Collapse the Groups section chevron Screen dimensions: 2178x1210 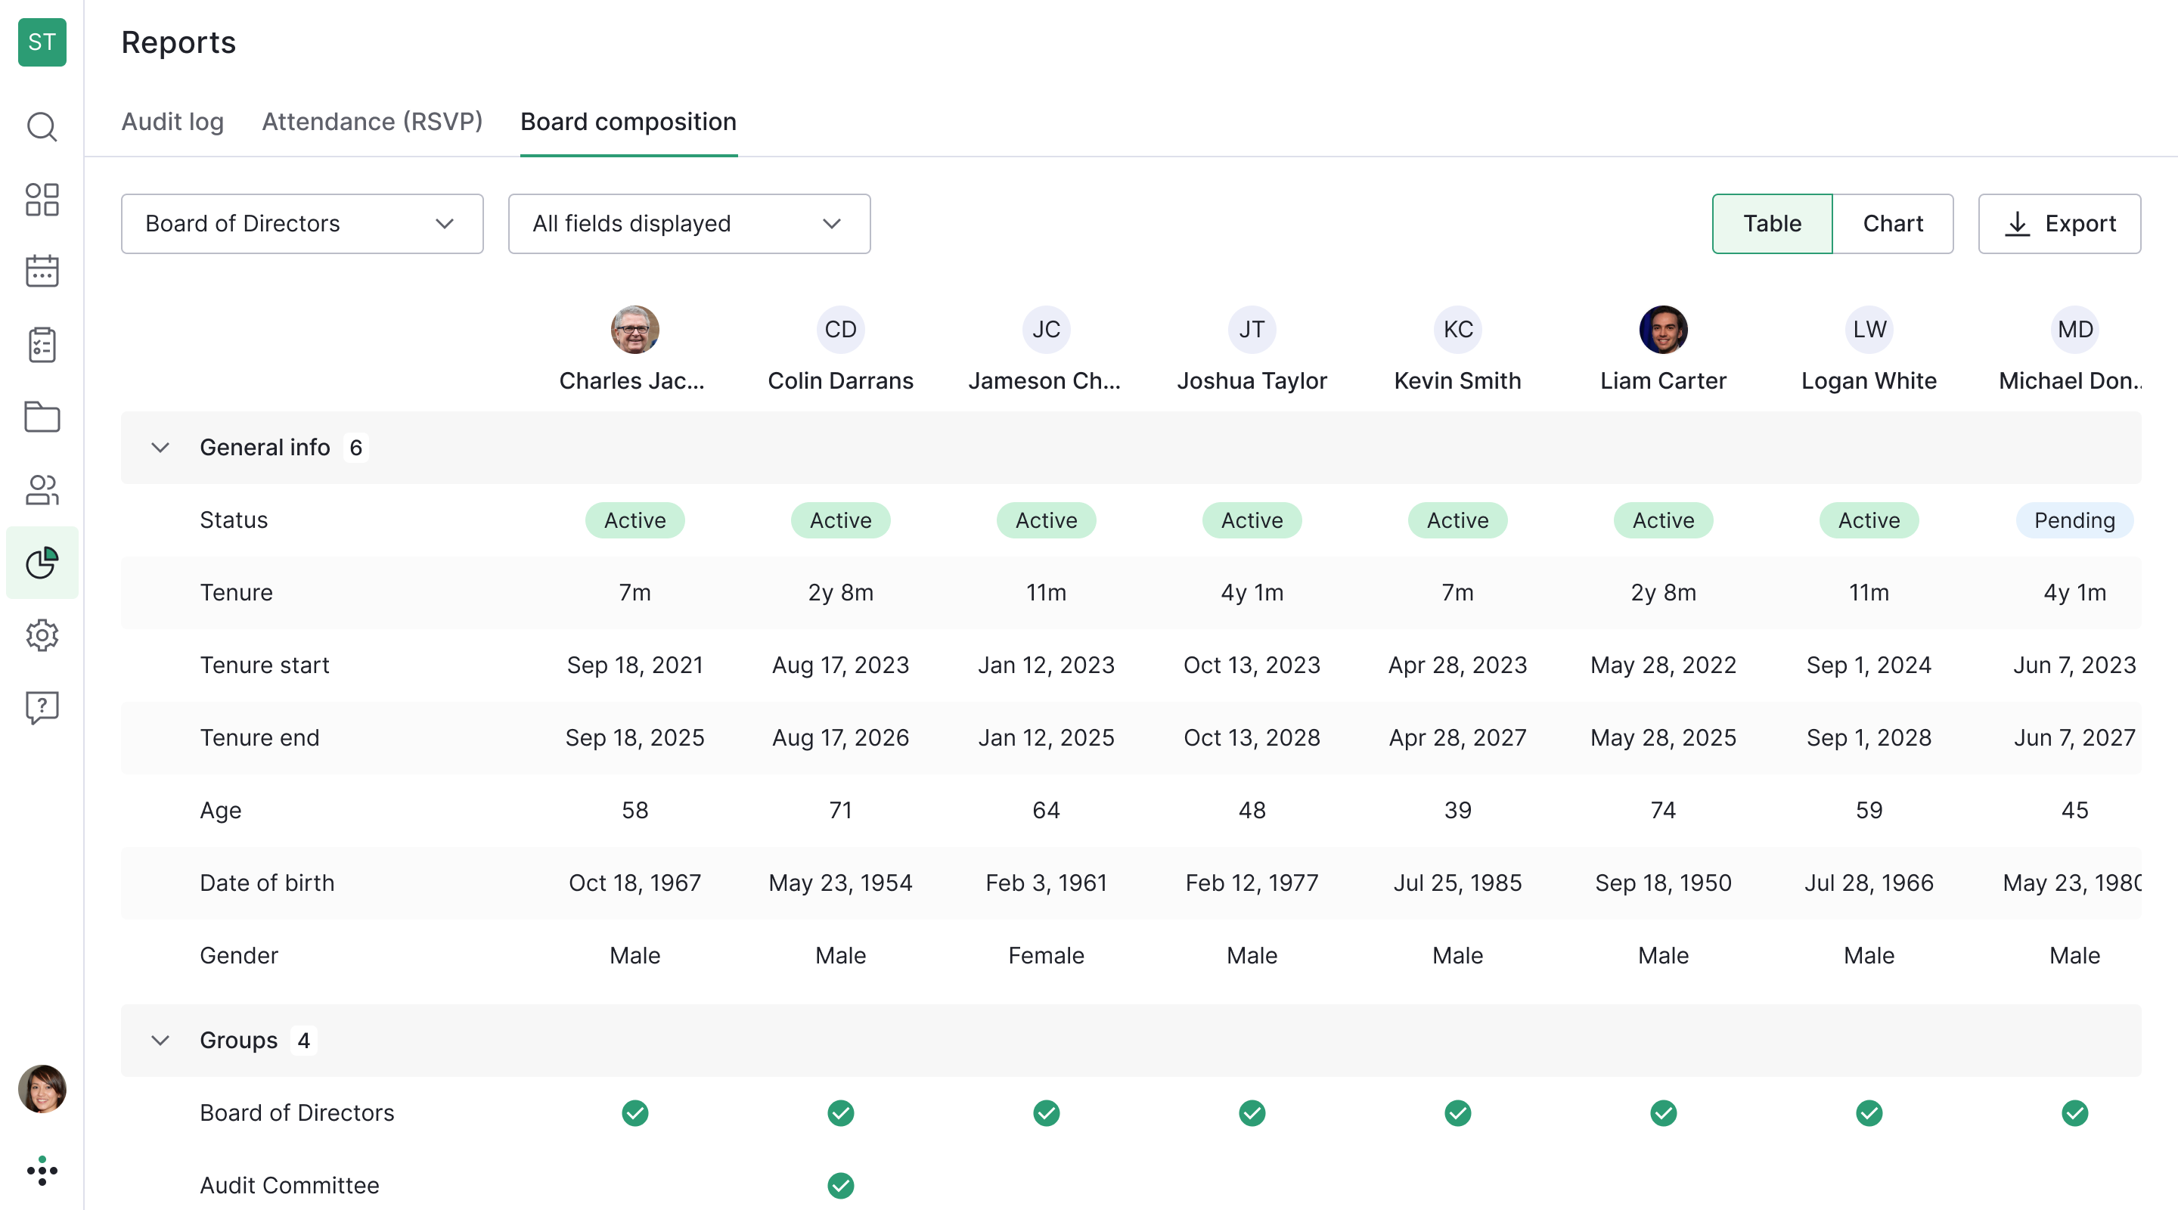[x=160, y=1040]
